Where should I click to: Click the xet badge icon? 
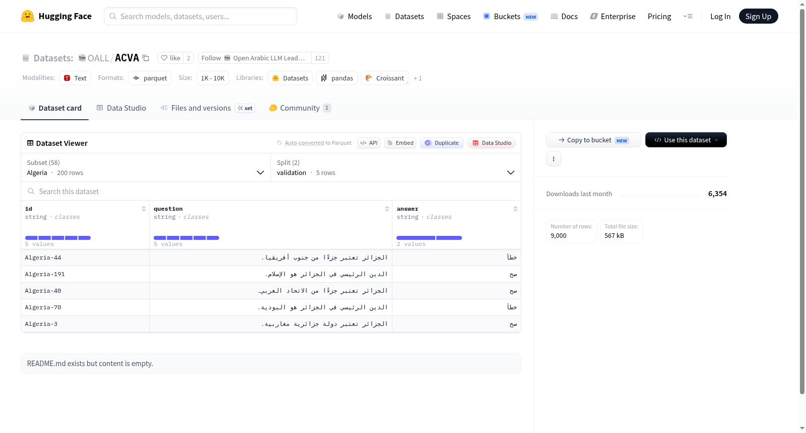(245, 108)
